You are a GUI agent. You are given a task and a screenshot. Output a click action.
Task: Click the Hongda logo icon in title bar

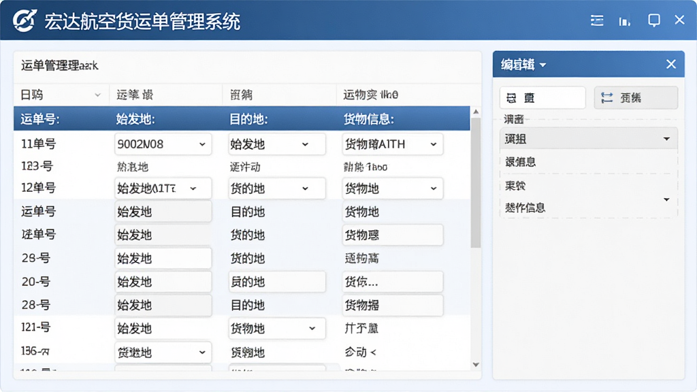pyautogui.click(x=24, y=20)
